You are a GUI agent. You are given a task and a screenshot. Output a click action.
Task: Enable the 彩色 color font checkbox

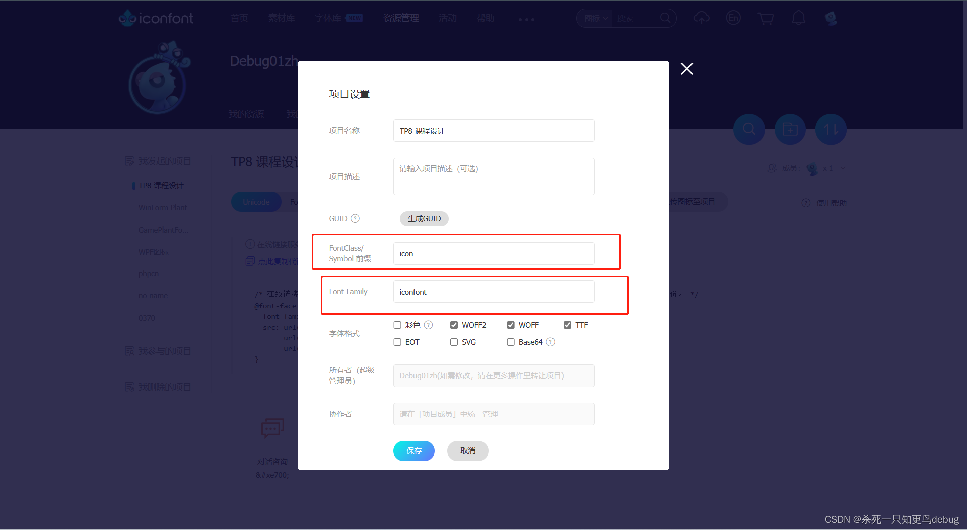(397, 325)
